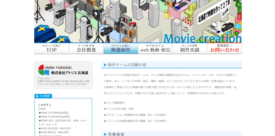Viewport: 275px width, 136px height.
Task: Click the 株式会社アトリエ北海道 company name
Action: pos(70,73)
